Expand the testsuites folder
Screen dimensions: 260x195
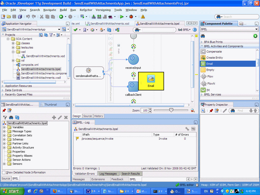coord(13,47)
